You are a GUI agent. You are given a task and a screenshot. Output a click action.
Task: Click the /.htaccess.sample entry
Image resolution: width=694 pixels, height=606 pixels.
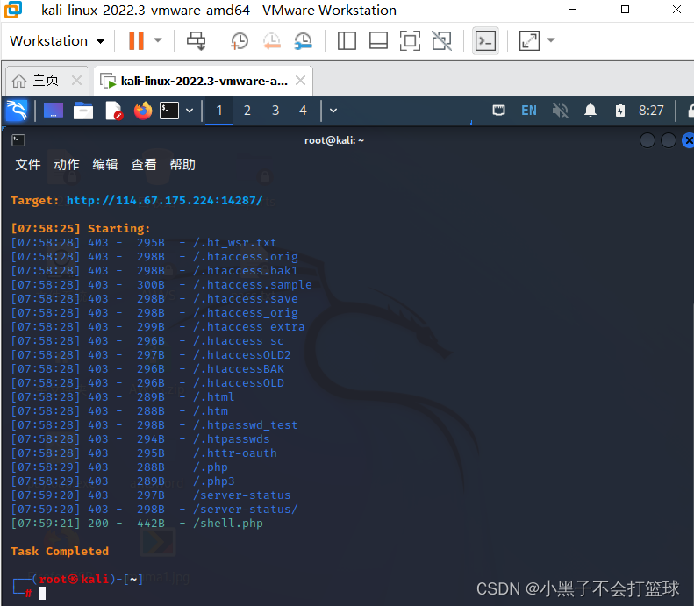tap(253, 284)
